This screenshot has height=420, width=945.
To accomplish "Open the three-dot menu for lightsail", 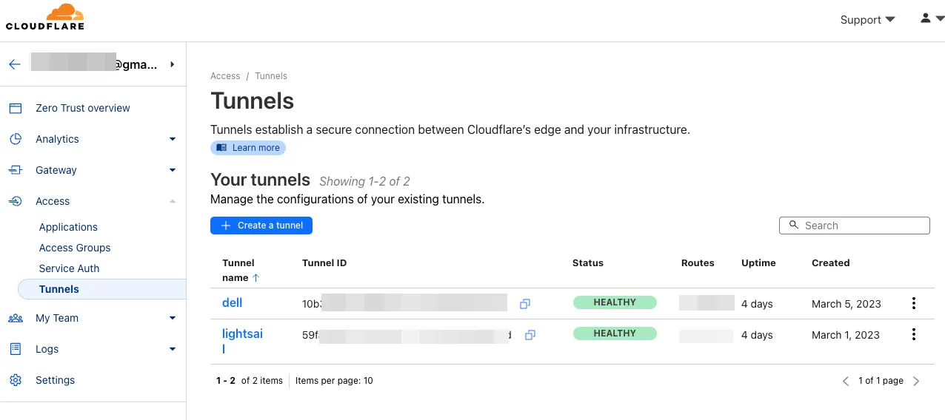I will pos(914,334).
